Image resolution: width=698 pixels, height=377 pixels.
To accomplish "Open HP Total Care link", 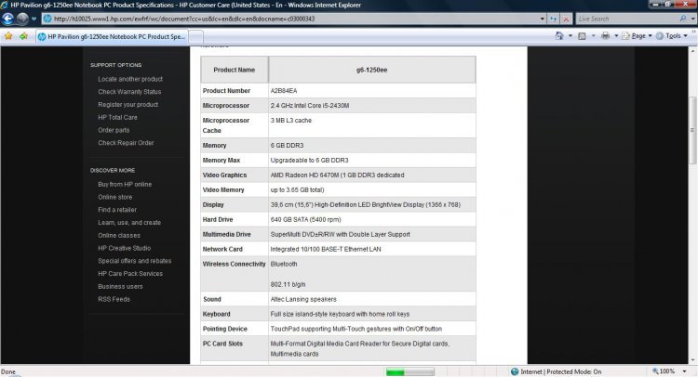I will click(x=117, y=118).
